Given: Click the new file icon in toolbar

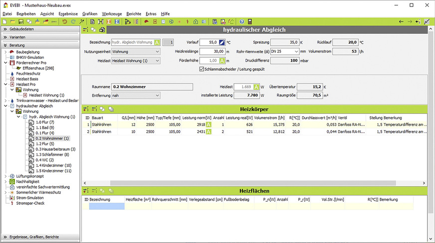Looking at the screenshot, I should tap(4, 21).
